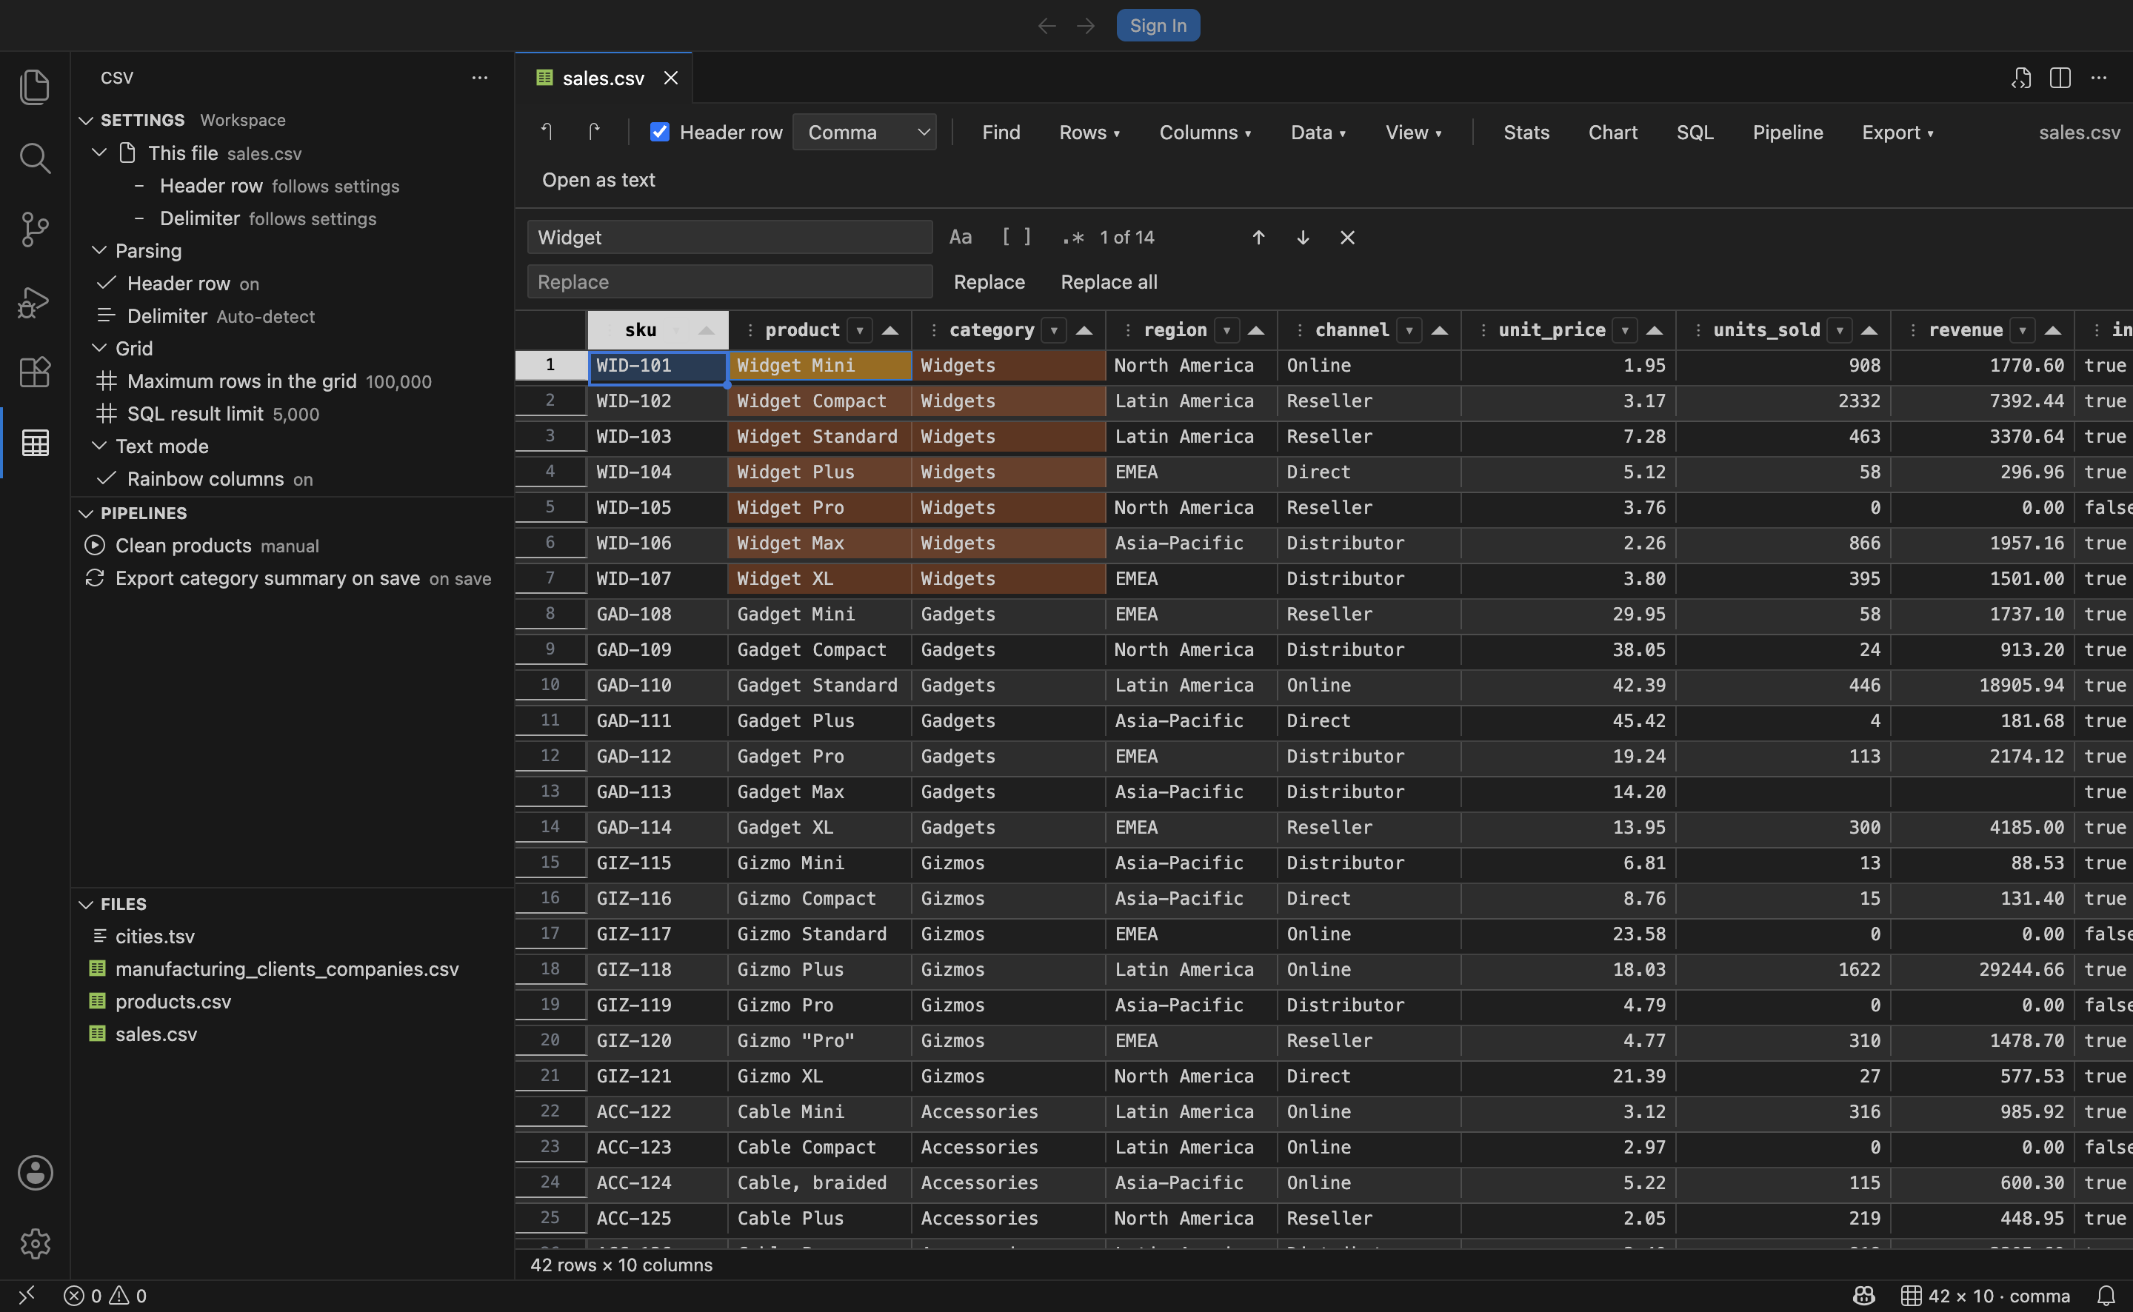
Task: Open the CSV sidebar more actions ellipsis
Action: pos(479,78)
